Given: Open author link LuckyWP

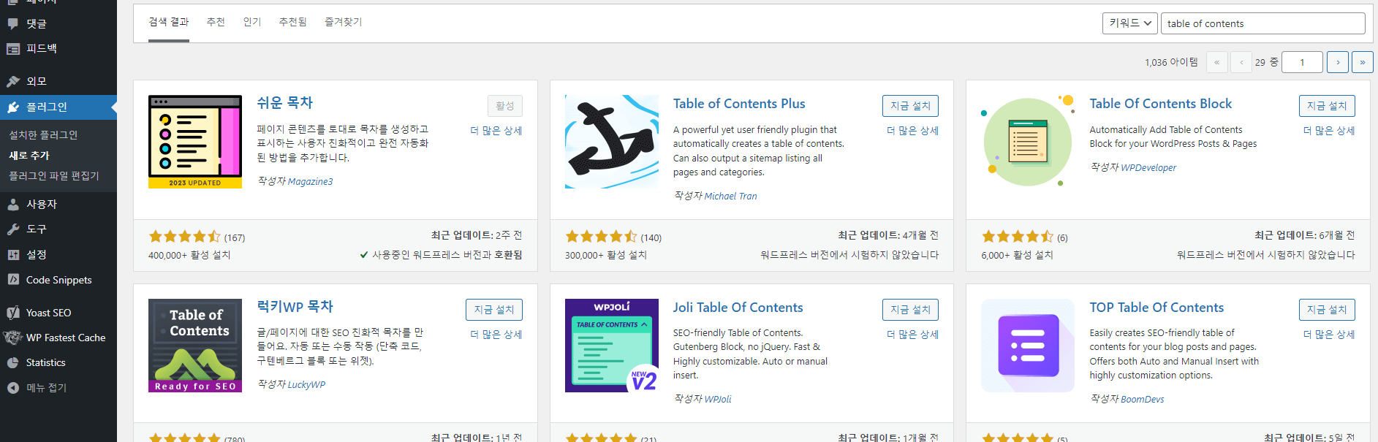Looking at the screenshot, I should (306, 385).
